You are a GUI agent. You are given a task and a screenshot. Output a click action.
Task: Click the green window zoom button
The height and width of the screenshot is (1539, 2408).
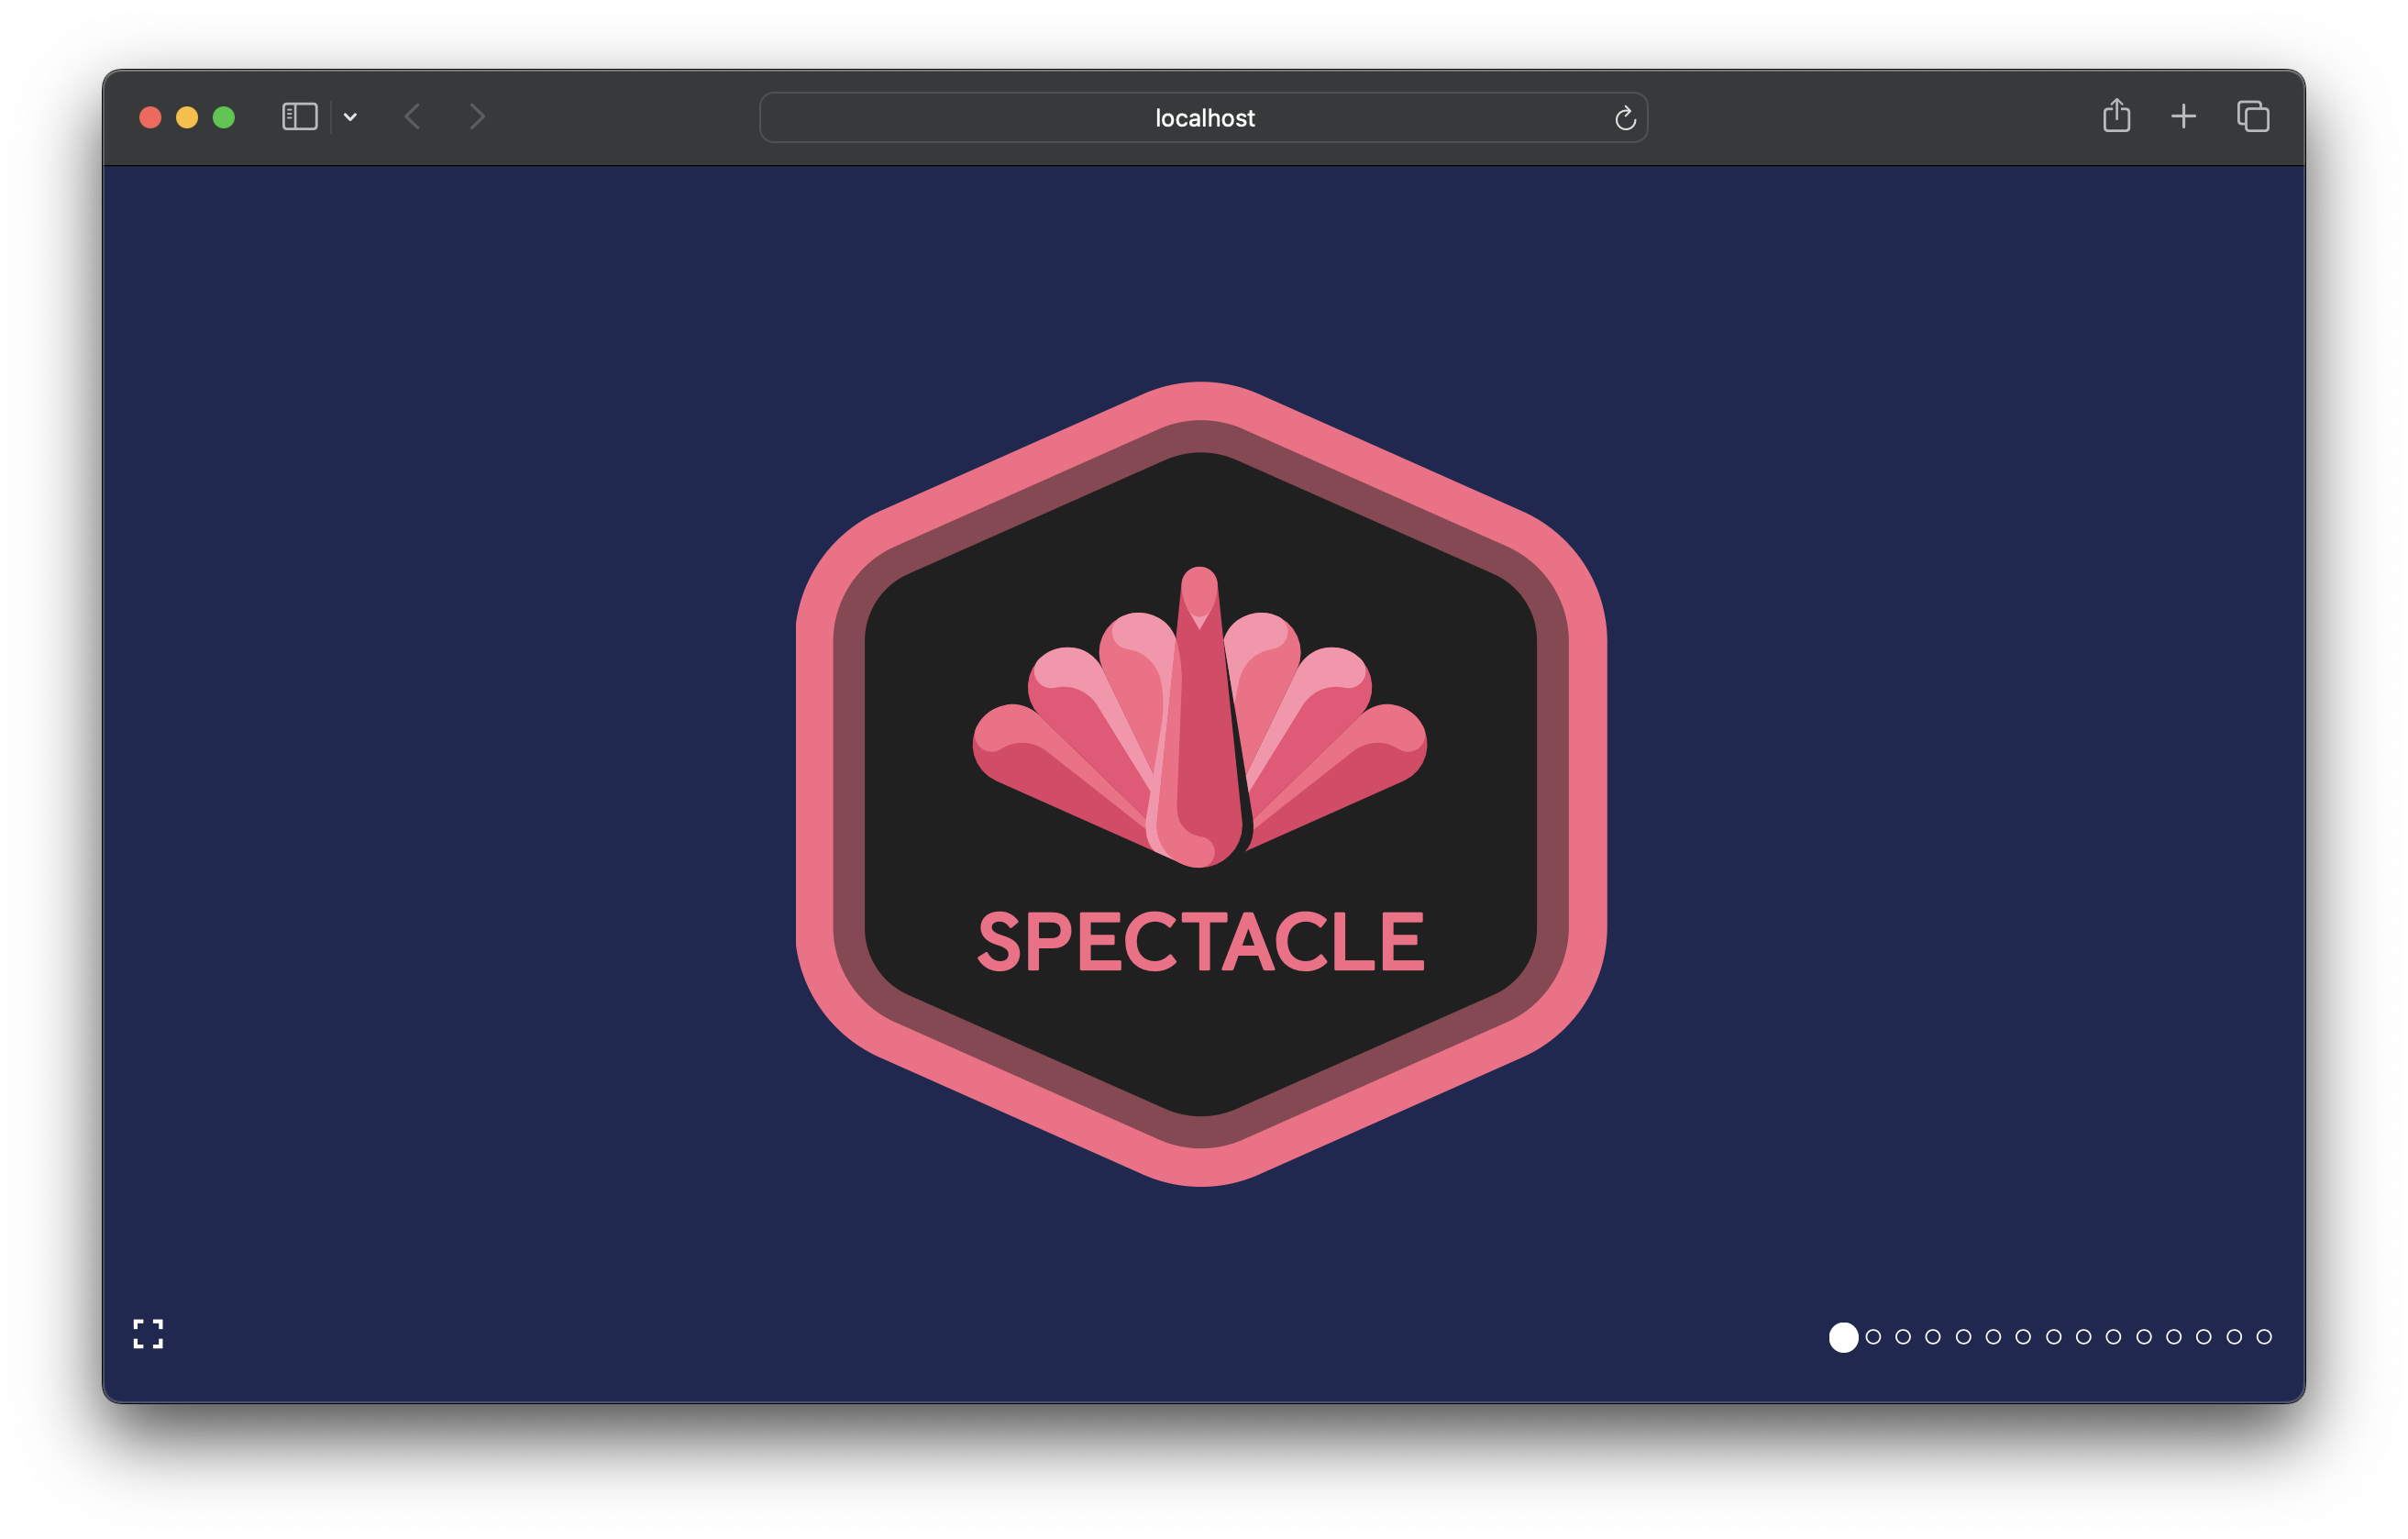224,118
